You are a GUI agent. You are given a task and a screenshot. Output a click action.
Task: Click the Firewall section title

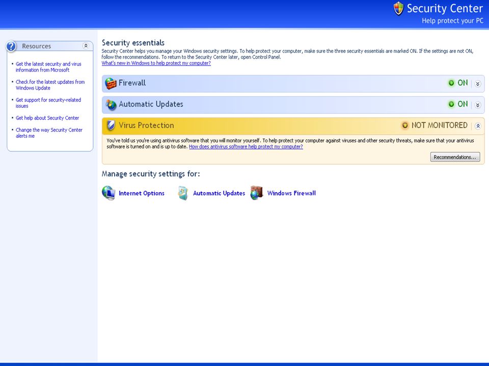pos(132,83)
